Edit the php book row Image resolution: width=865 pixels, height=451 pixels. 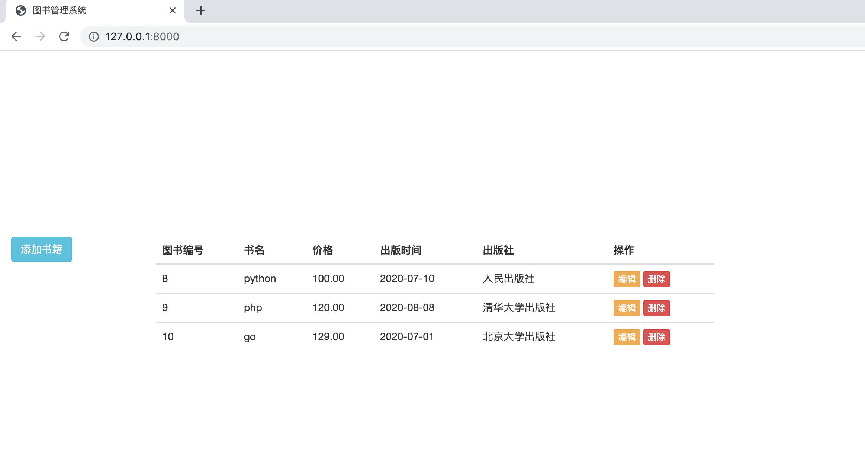(x=627, y=308)
